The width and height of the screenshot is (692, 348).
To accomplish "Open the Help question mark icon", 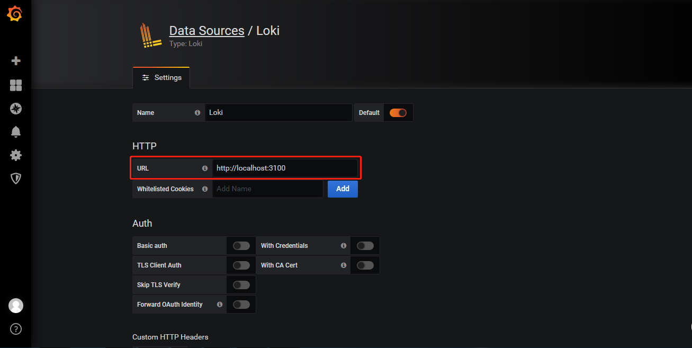I will point(16,329).
